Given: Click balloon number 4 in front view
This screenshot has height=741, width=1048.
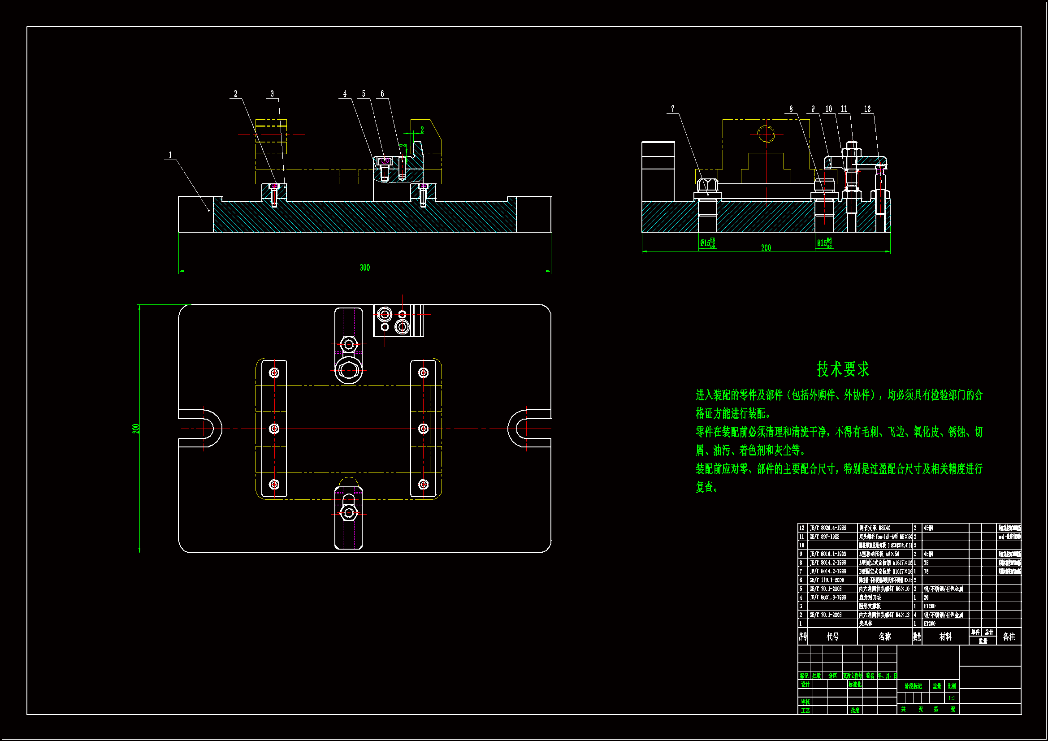Looking at the screenshot, I should point(345,94).
